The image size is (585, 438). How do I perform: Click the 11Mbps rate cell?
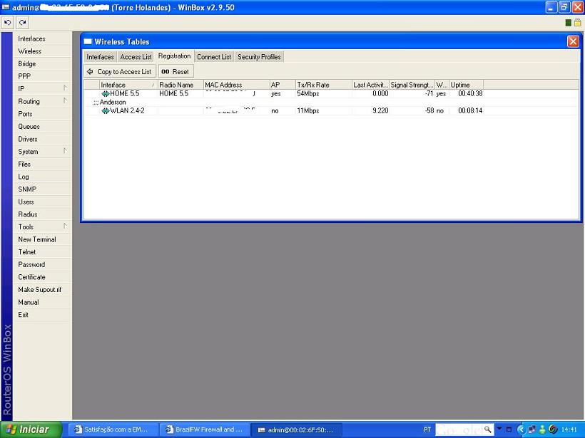(308, 110)
